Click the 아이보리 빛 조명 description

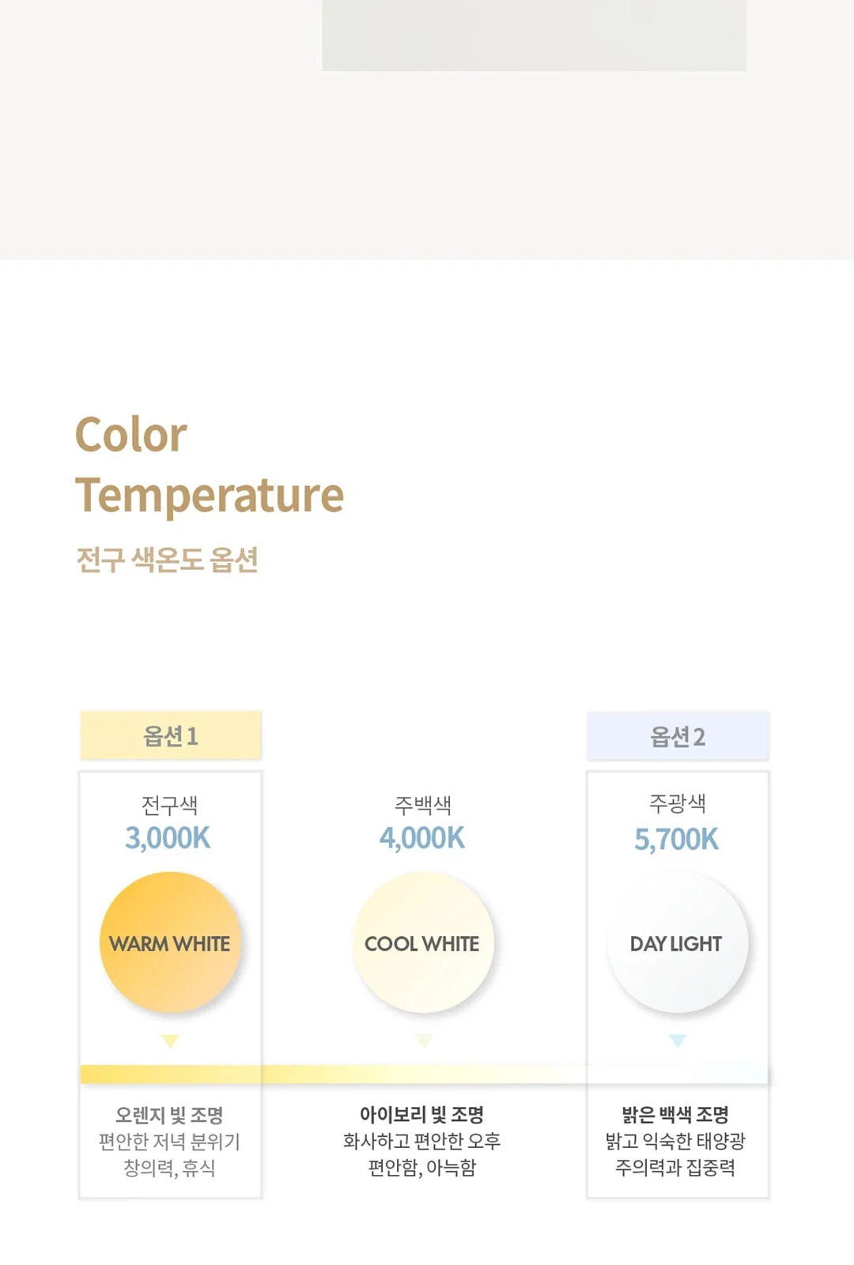[422, 1115]
